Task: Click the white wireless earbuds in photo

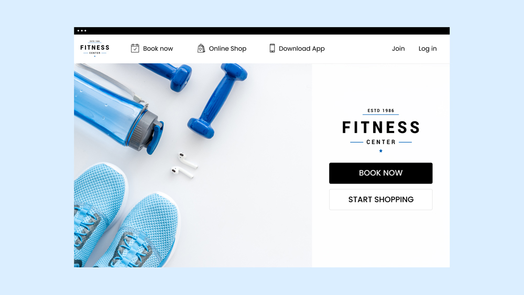Action: 184,166
